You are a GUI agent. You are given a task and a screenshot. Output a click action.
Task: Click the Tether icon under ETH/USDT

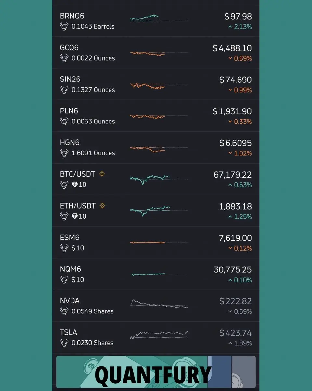[x=75, y=216]
